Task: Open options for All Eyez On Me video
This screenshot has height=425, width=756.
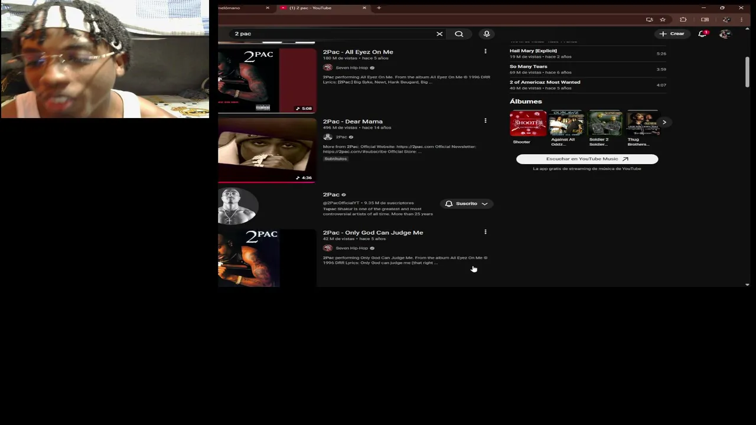Action: pos(485,51)
